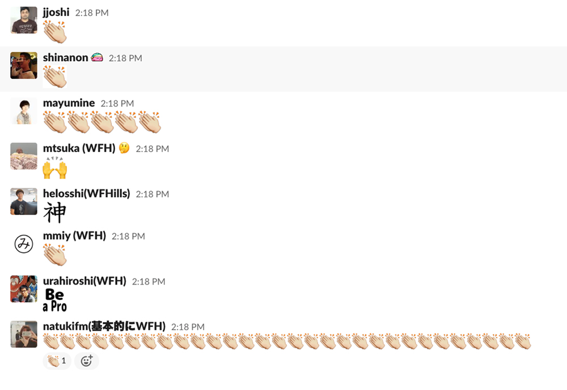Click the clap emoji in jjoshi's message
Screen dimensions: 567x390
point(55,32)
